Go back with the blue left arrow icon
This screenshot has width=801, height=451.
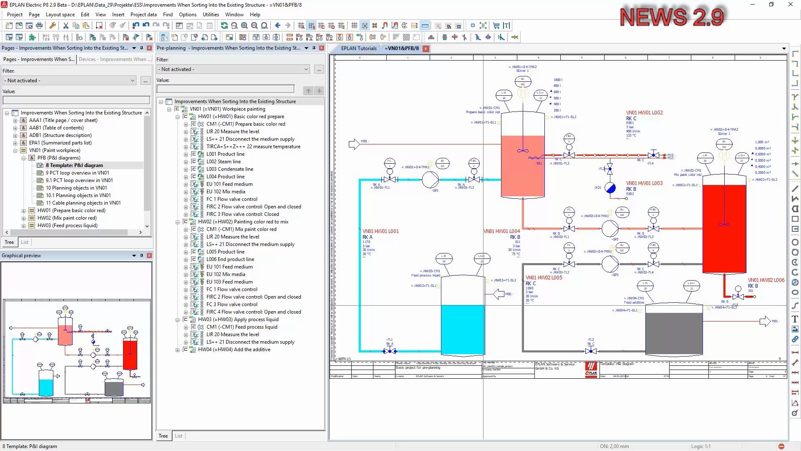[278, 26]
